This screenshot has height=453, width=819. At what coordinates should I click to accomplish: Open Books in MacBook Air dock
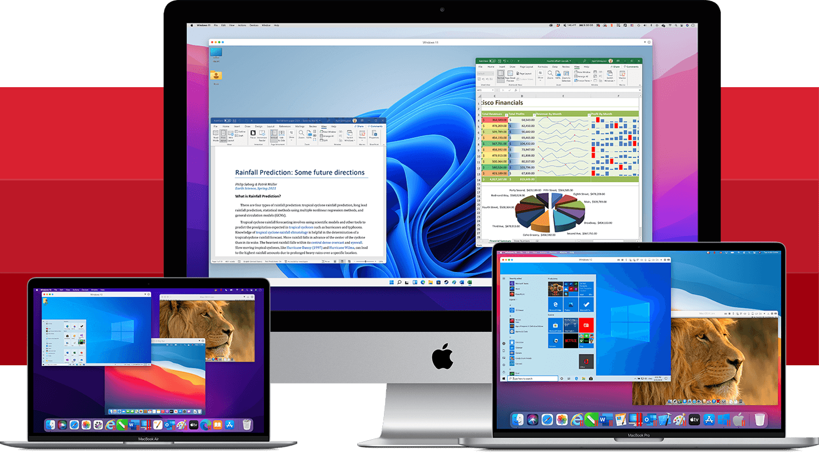[218, 425]
